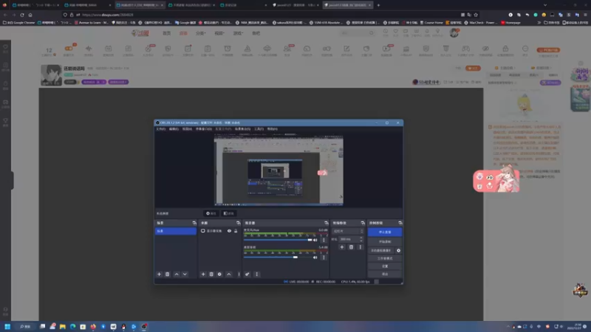Toggle Studio Mode in OBS controls

tap(385, 258)
